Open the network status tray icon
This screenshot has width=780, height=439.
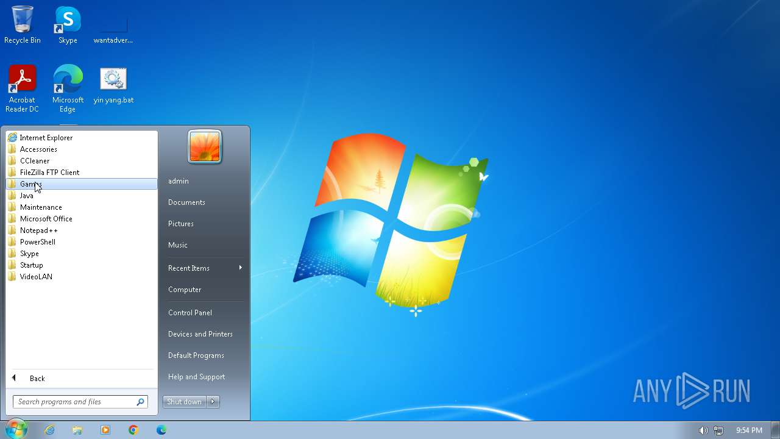pyautogui.click(x=718, y=430)
